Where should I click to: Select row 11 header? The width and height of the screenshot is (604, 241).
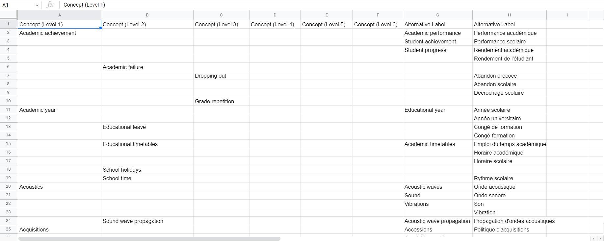(x=9, y=110)
